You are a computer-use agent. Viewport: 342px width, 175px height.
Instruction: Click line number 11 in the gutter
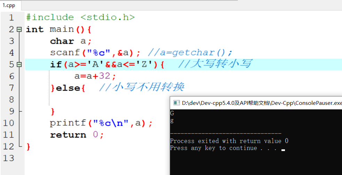click(x=8, y=135)
